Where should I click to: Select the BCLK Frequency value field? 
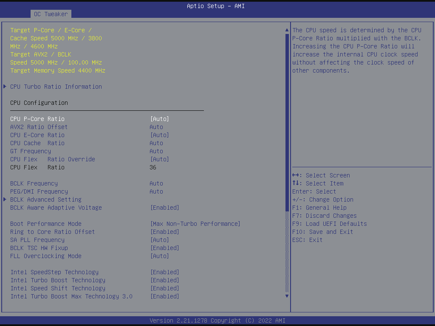tap(156, 183)
